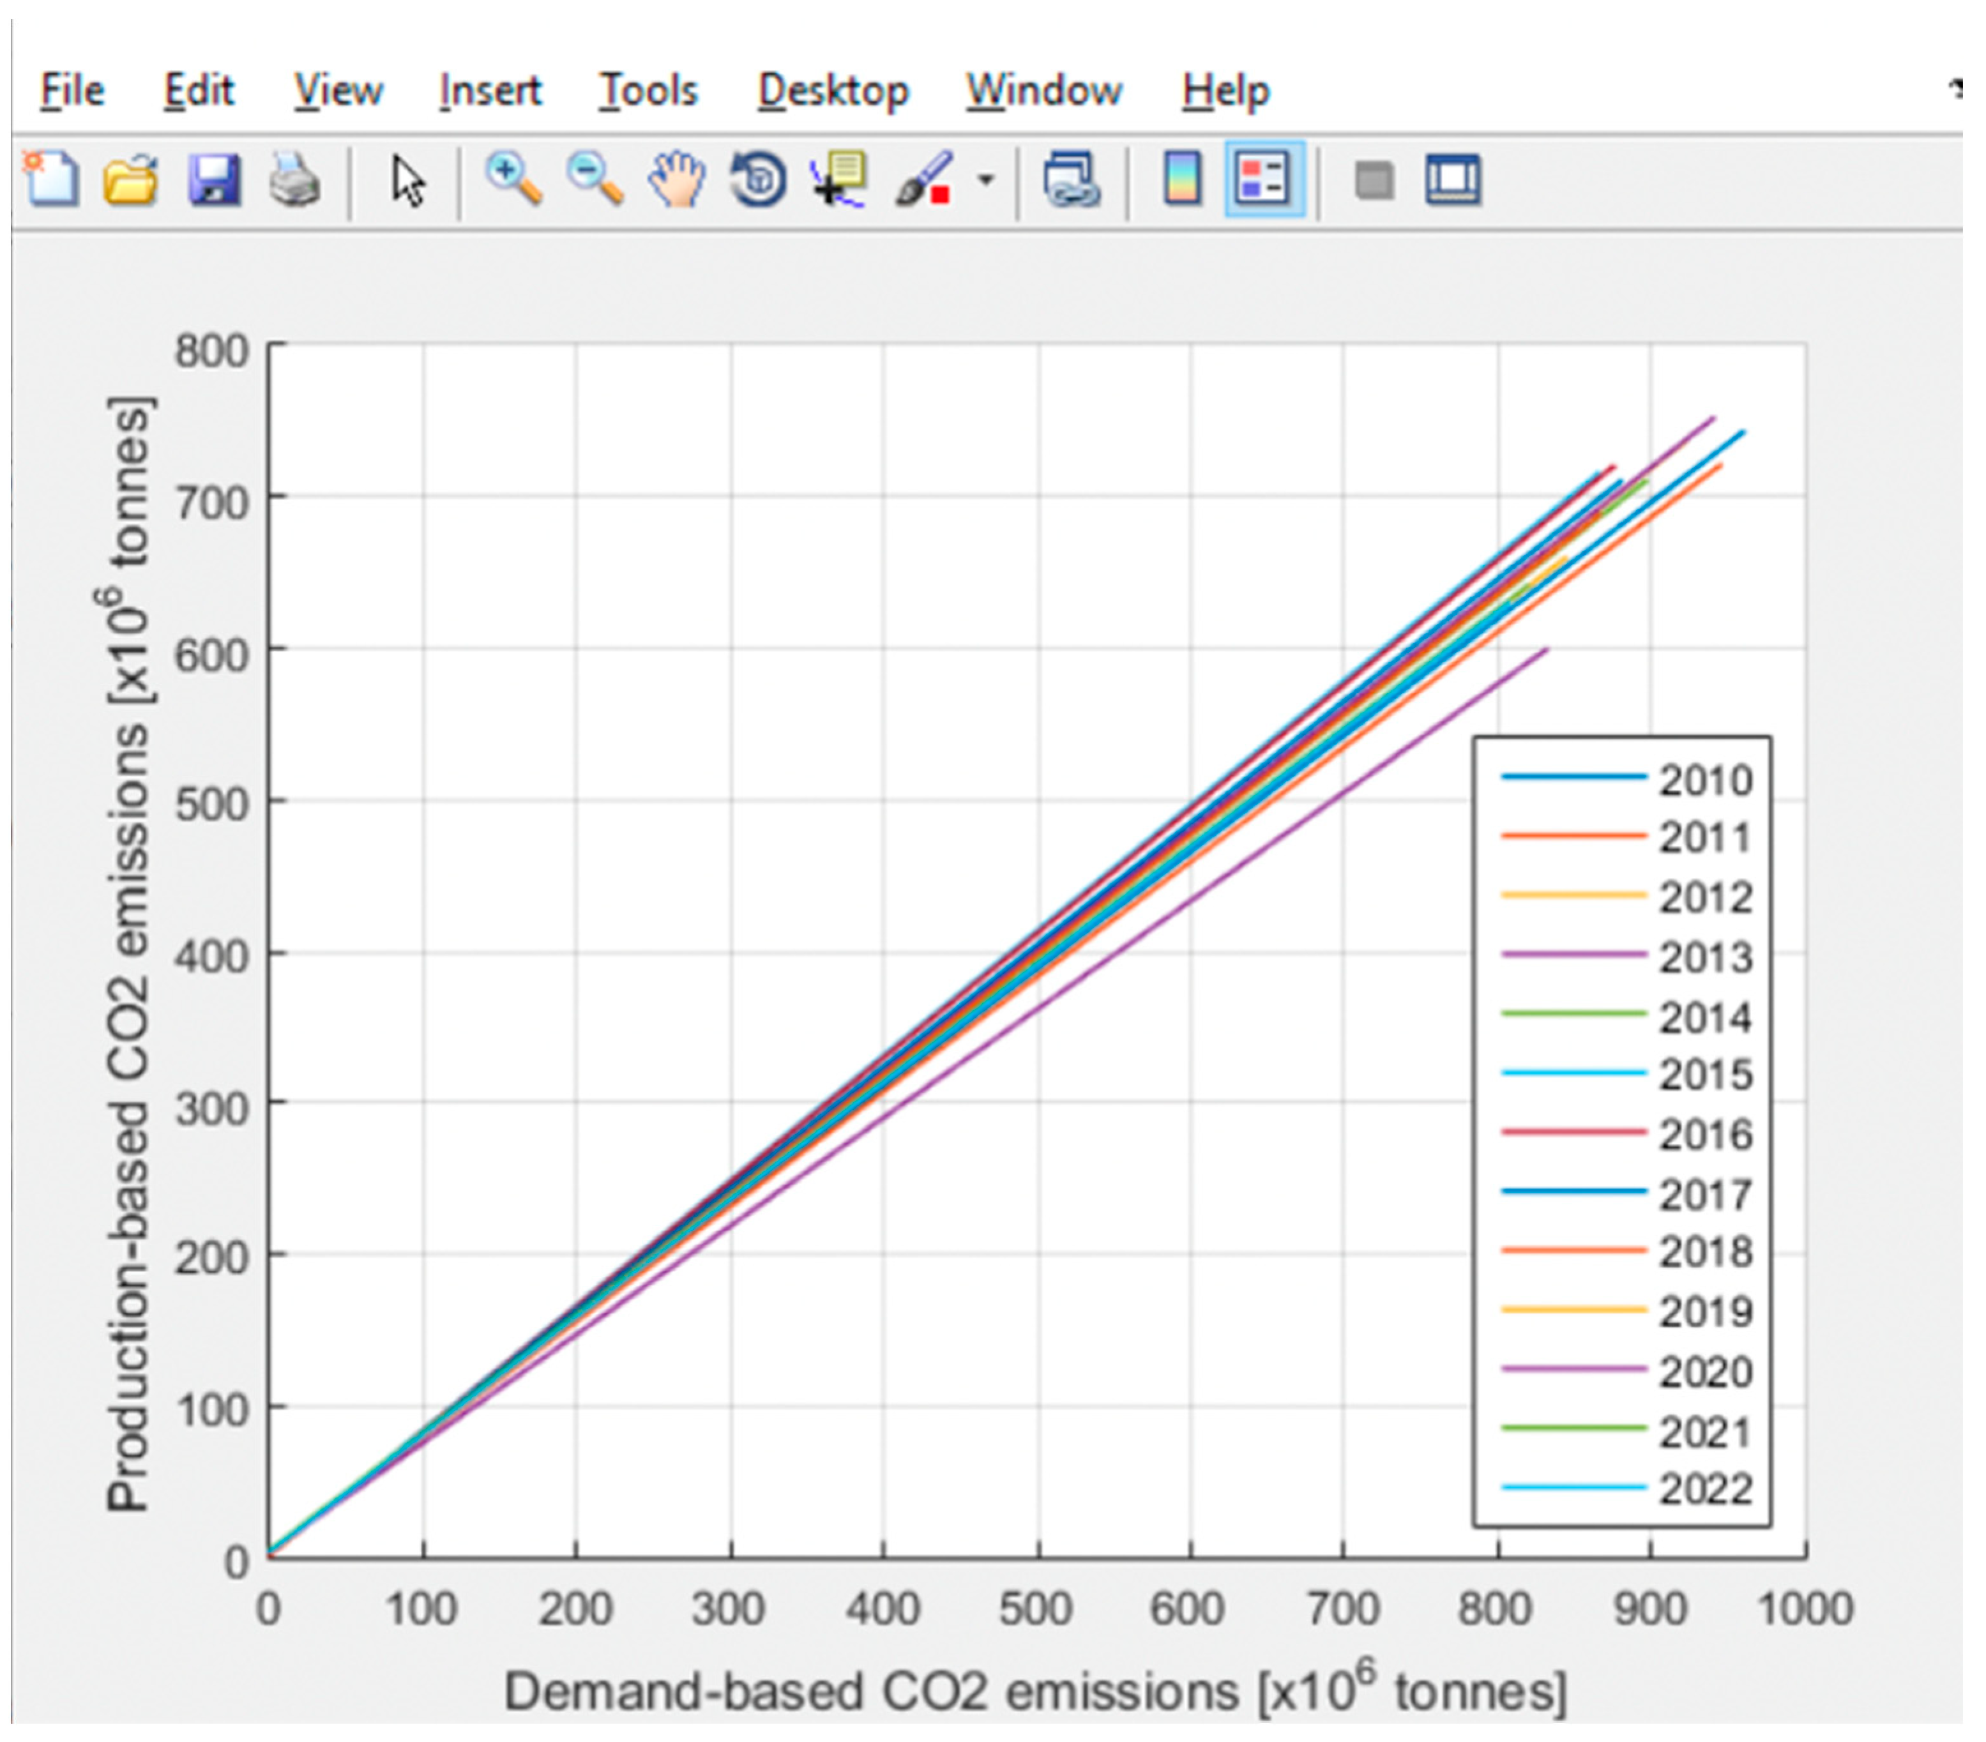Turn on the Data Cursor tool

pyautogui.click(x=838, y=179)
